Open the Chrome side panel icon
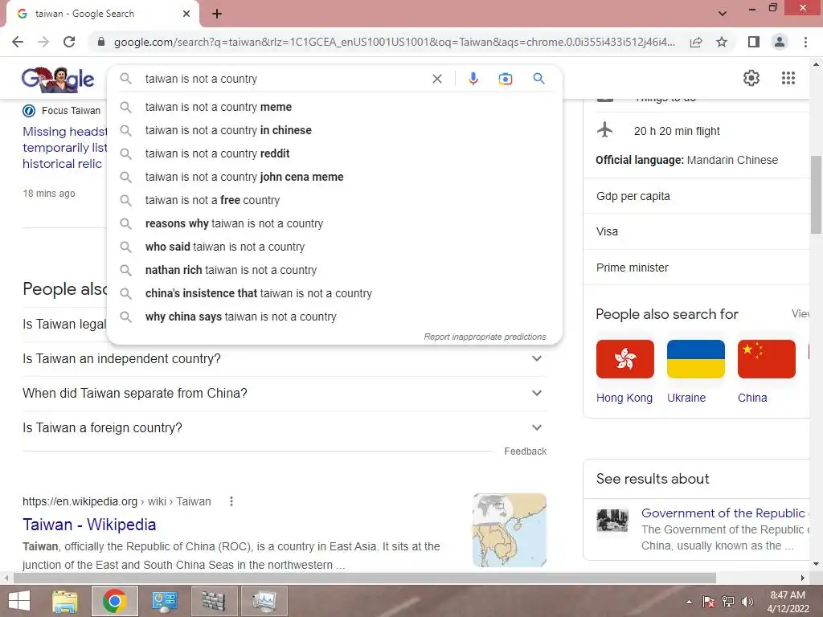Image resolution: width=823 pixels, height=617 pixels. coord(754,42)
